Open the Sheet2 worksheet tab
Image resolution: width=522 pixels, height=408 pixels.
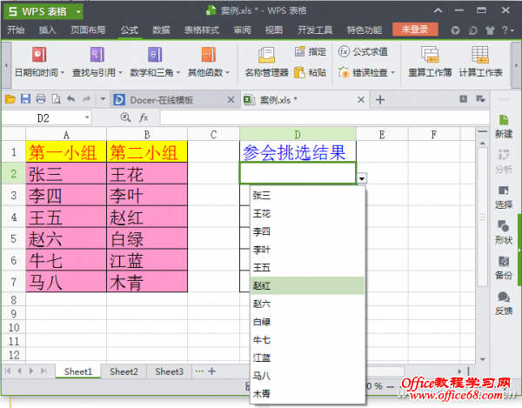tap(123, 371)
